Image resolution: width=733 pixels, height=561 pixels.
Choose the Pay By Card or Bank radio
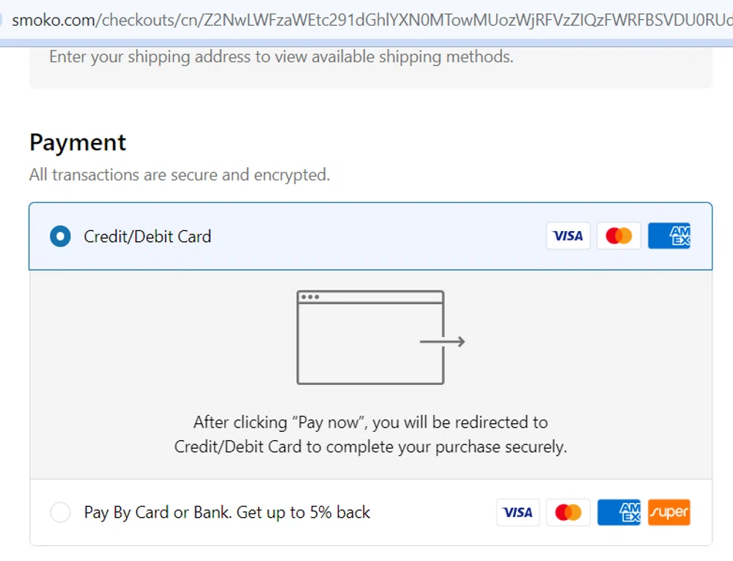coord(60,513)
